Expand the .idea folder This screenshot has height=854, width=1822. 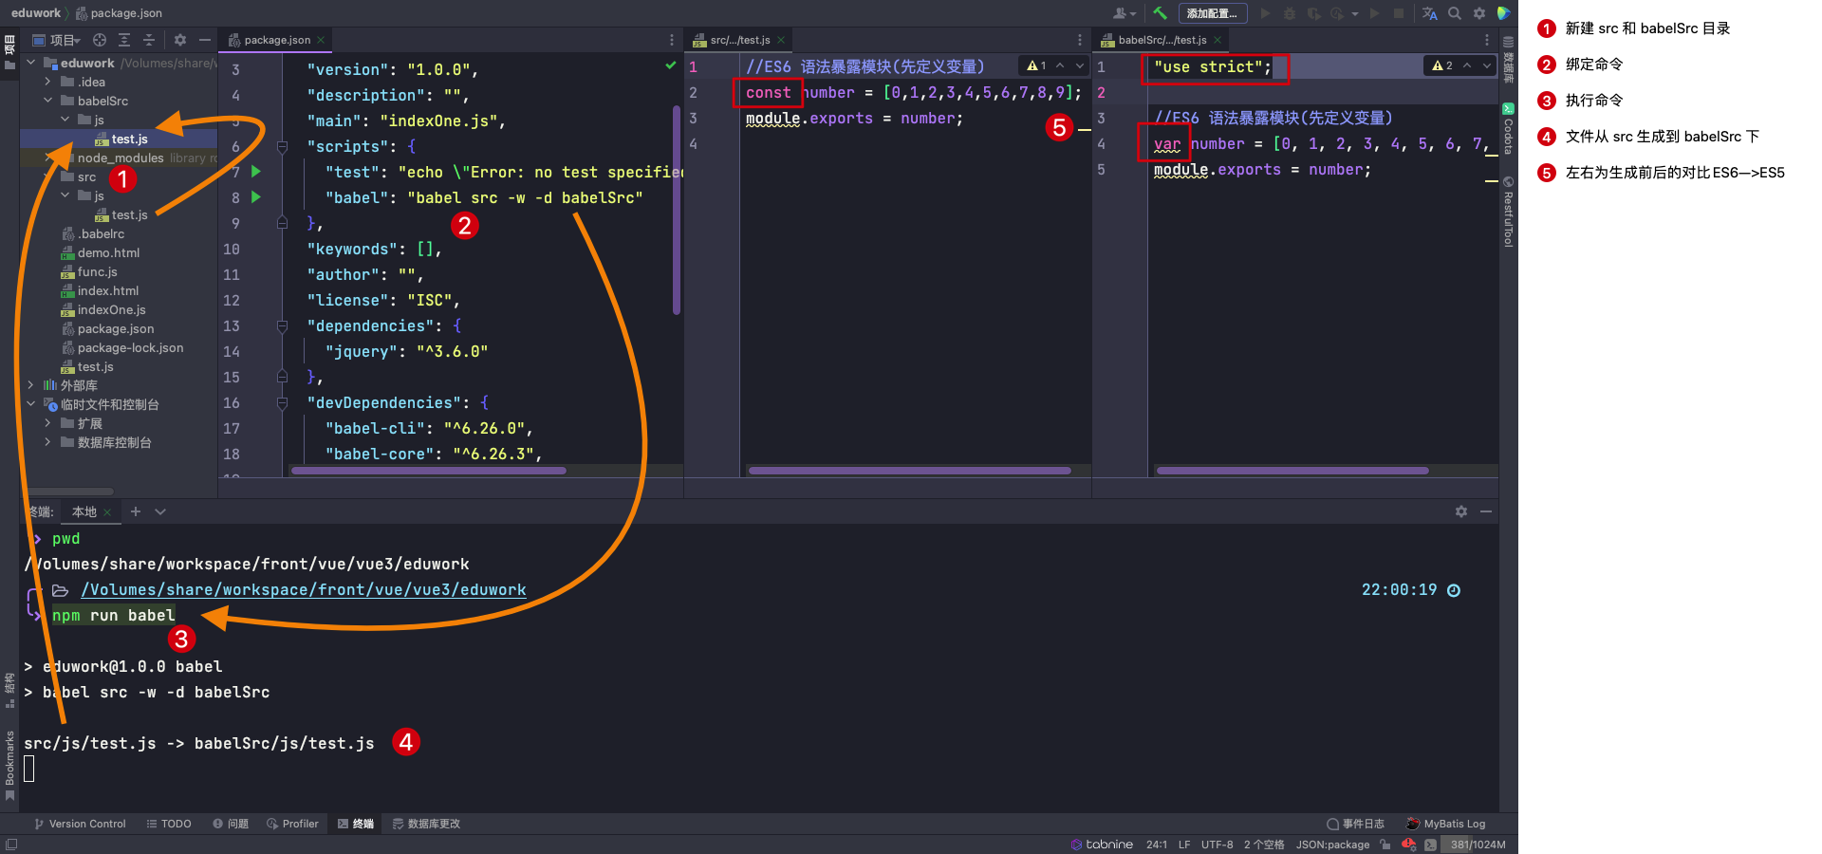[x=48, y=83]
